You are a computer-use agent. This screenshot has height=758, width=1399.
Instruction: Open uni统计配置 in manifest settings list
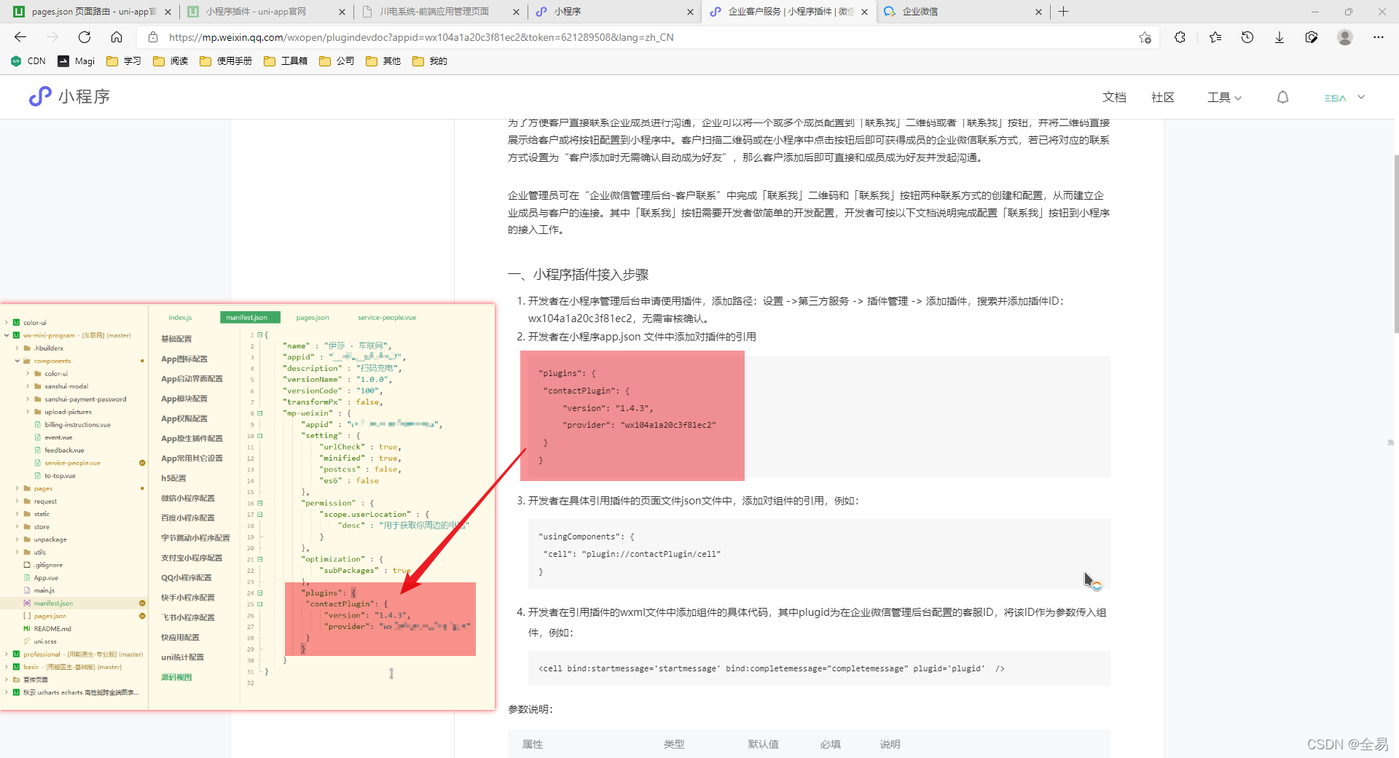click(182, 657)
